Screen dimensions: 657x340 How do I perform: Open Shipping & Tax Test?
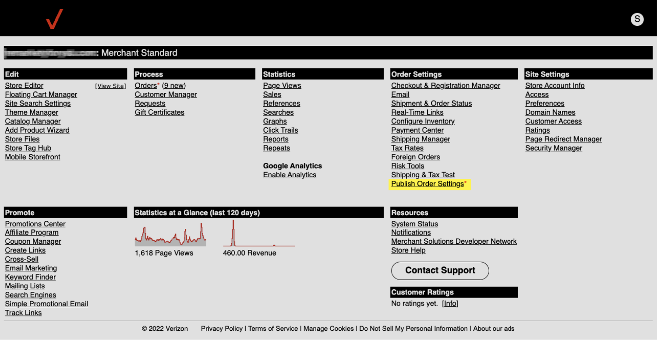423,175
